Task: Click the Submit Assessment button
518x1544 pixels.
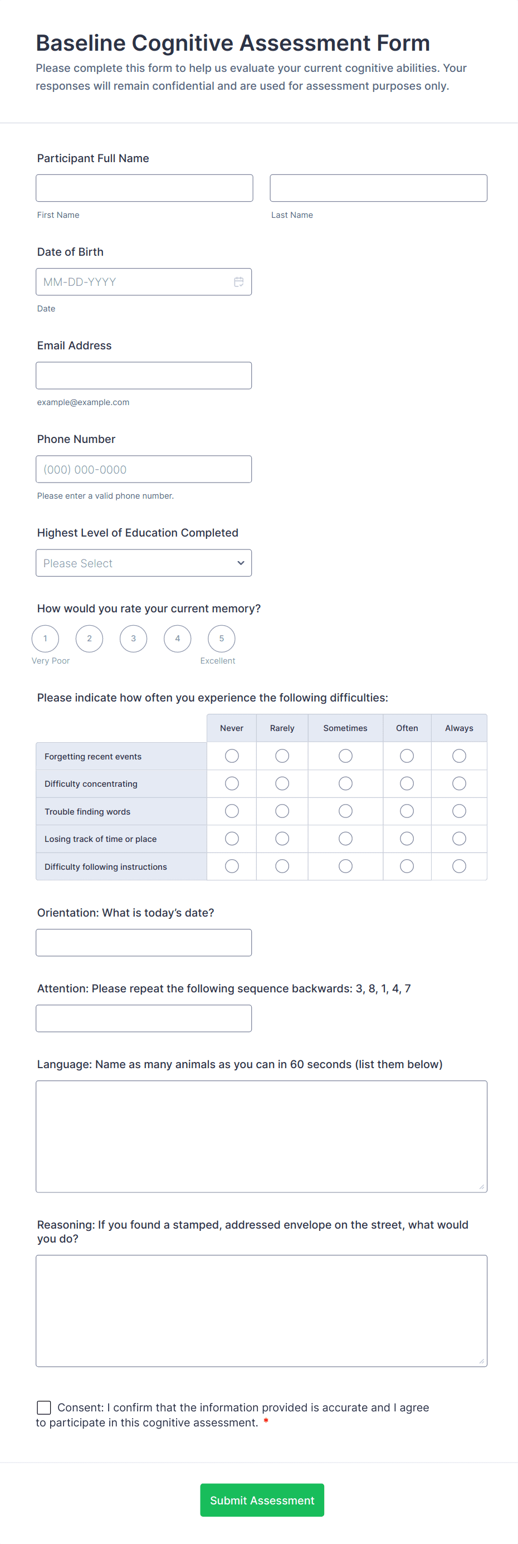Action: 262,1500
